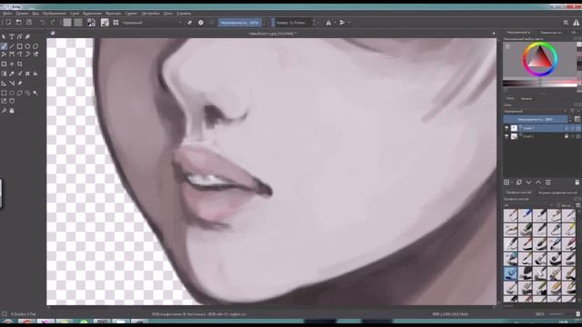Viewport: 582px width, 327px height.
Task: Open the Фильтры menu
Action: (113, 13)
